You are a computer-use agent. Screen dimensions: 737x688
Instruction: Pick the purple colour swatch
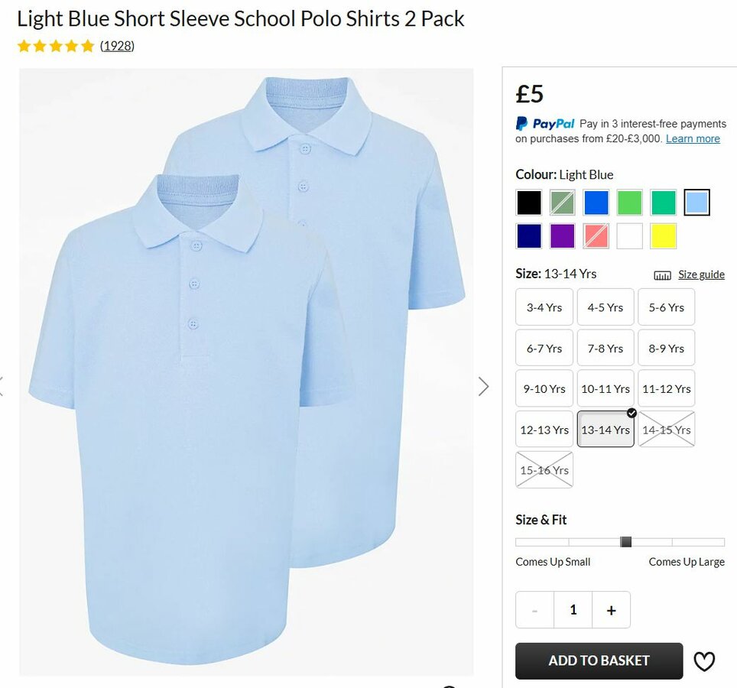(562, 236)
